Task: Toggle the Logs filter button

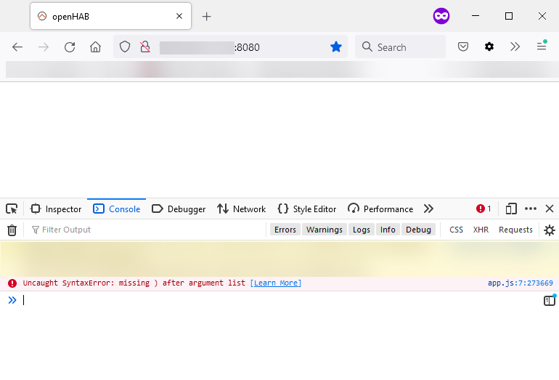Action: pyautogui.click(x=361, y=230)
